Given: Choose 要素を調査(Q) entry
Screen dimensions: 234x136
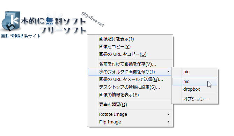Looking at the screenshot, I should click(x=130, y=105).
